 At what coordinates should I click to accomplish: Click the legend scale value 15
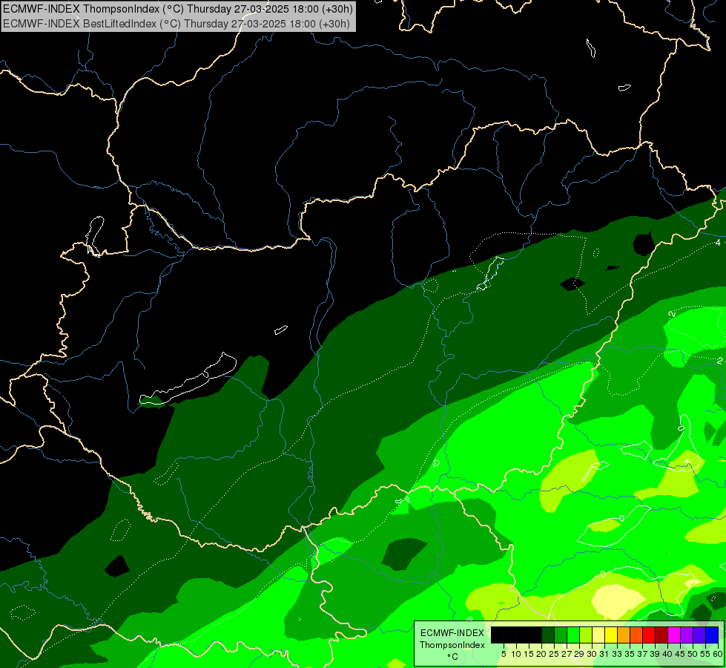pos(529,654)
